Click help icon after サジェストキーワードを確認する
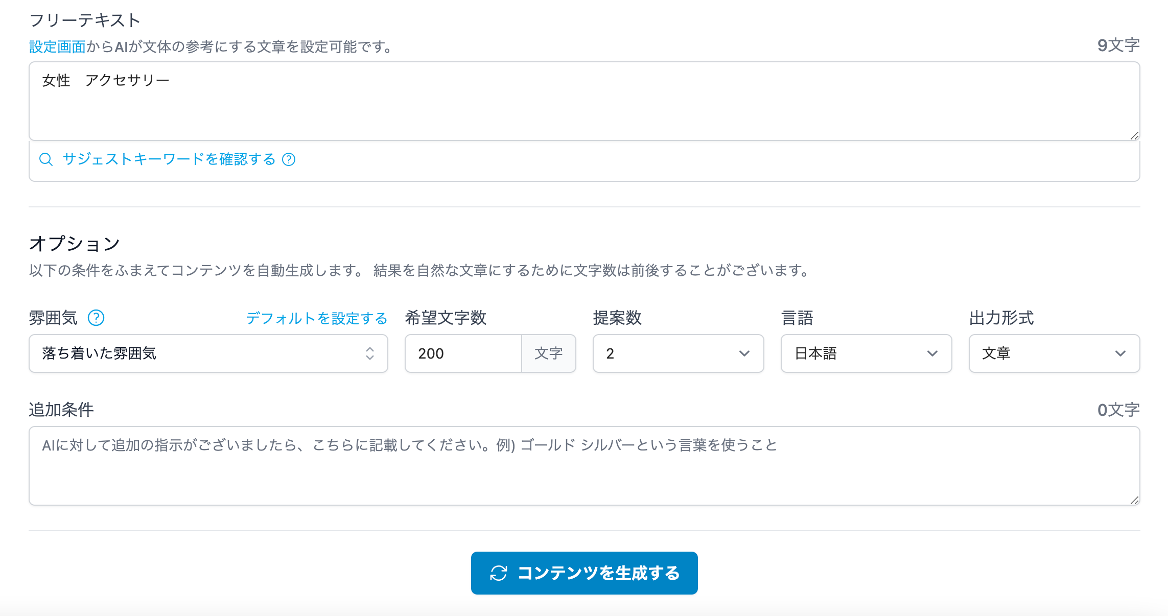The width and height of the screenshot is (1168, 616). click(289, 159)
